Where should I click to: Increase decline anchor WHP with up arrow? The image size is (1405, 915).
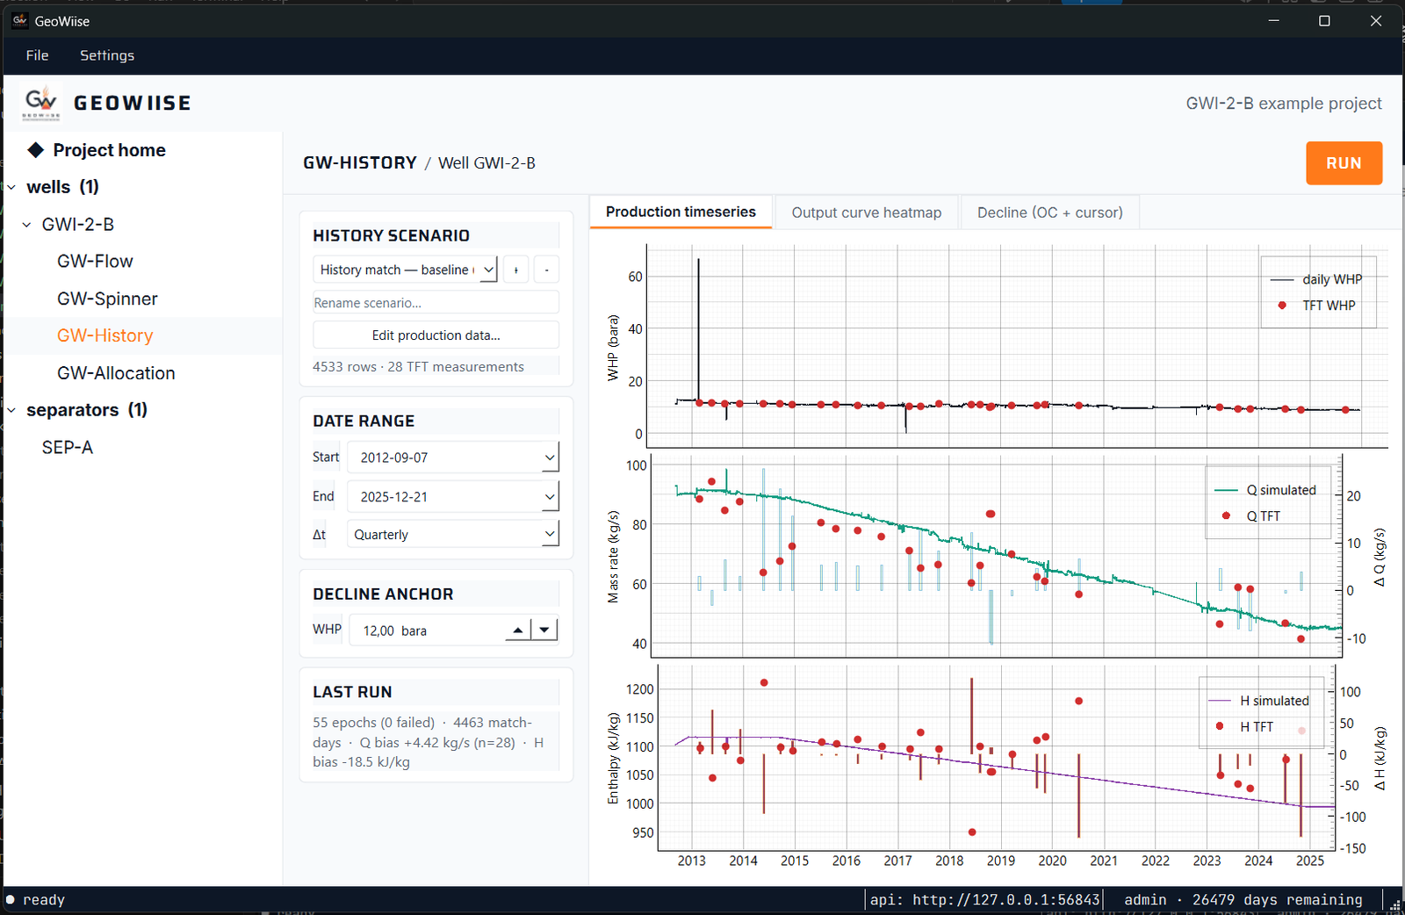click(518, 630)
